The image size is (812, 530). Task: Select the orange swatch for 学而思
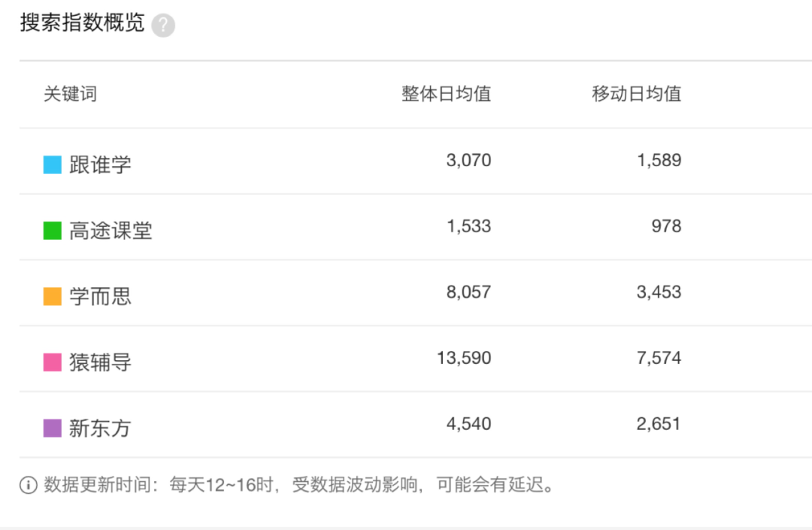tap(53, 296)
